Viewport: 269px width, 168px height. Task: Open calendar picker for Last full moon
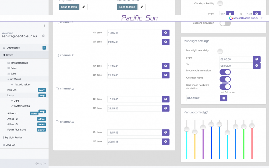pos(224,98)
